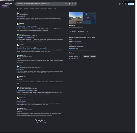Open the Contact result title
This screenshot has height=133, width=137.
click(x=19, y=80)
